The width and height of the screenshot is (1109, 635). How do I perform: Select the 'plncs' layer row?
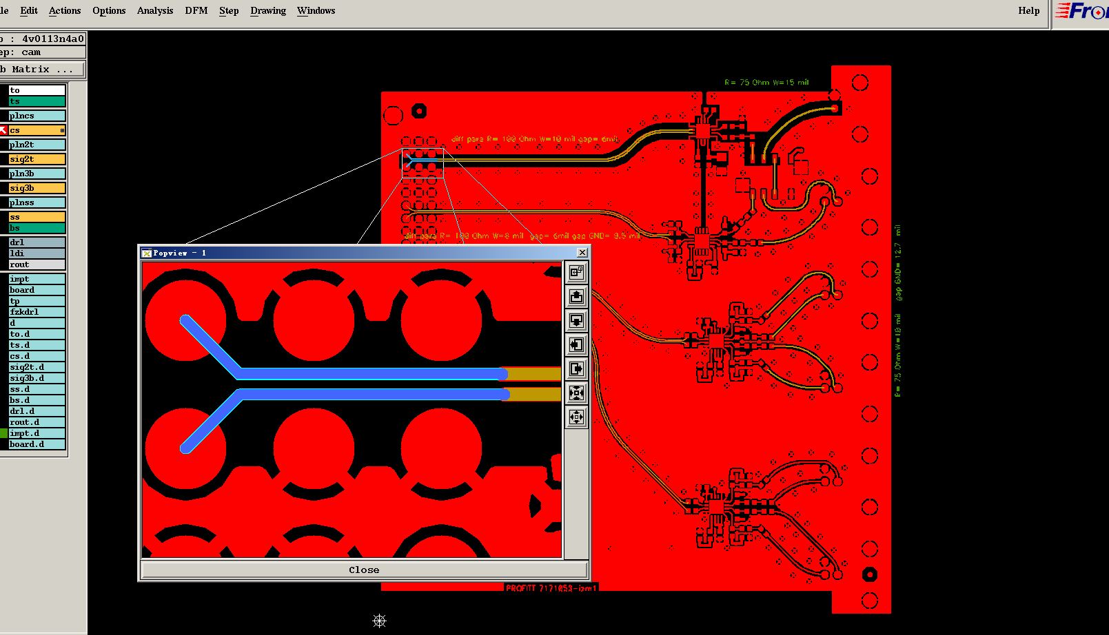pos(37,116)
